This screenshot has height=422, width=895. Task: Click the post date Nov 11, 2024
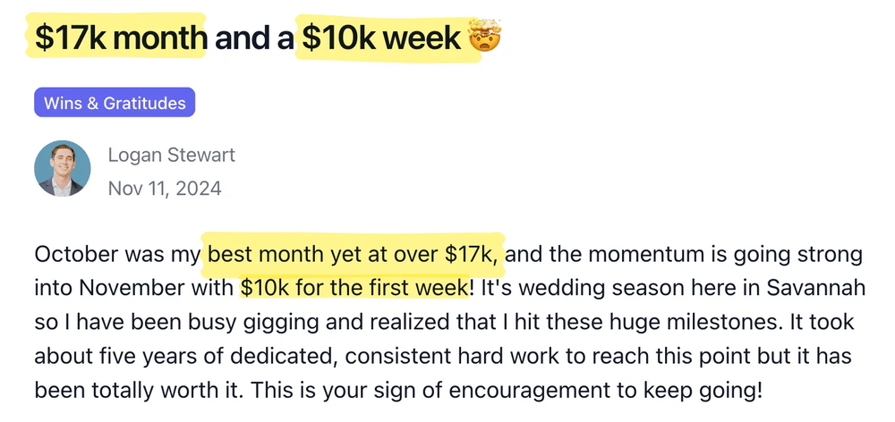click(165, 189)
